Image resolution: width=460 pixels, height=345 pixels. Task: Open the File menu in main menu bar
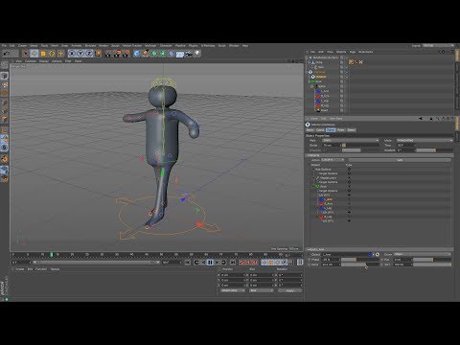tap(4, 46)
